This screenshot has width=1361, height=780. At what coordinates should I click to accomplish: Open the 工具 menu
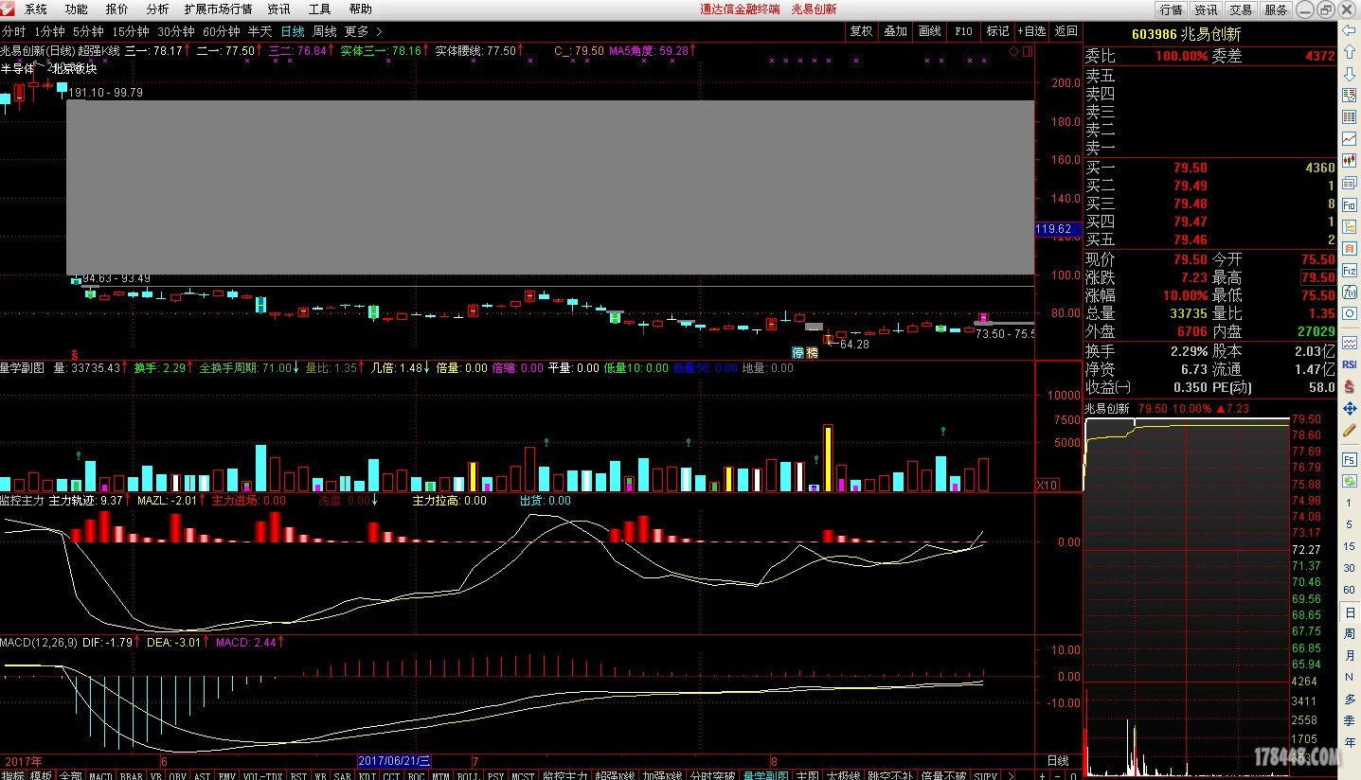click(x=320, y=9)
